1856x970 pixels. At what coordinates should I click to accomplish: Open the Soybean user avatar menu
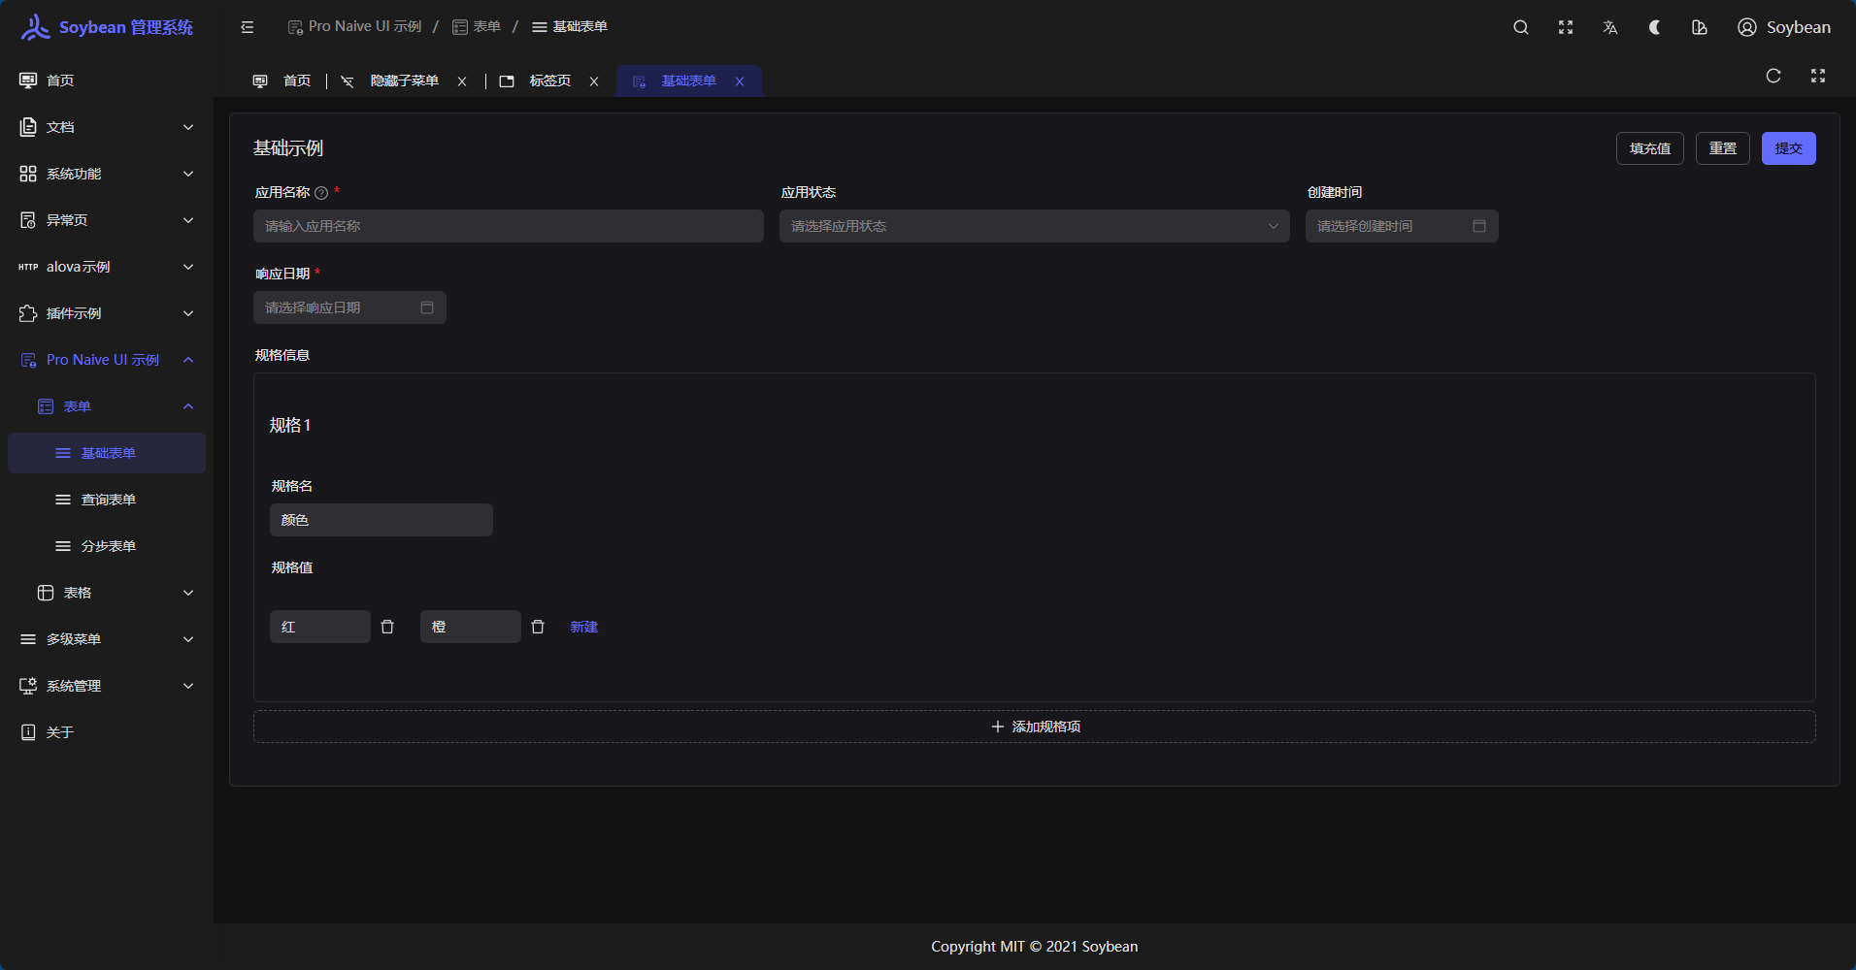1784,27
